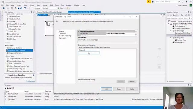Click the Search Solution Explorer box
193x109 pixels.
(178, 18)
